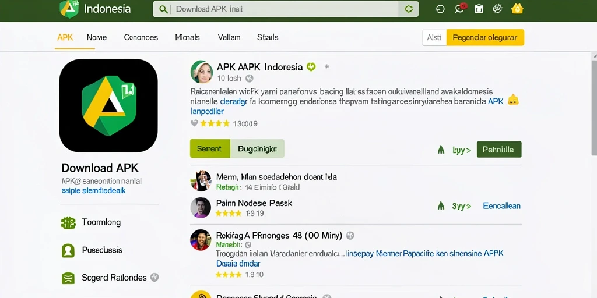Click the gray badge next to 10 losh
The height and width of the screenshot is (298, 597).
coord(250,79)
